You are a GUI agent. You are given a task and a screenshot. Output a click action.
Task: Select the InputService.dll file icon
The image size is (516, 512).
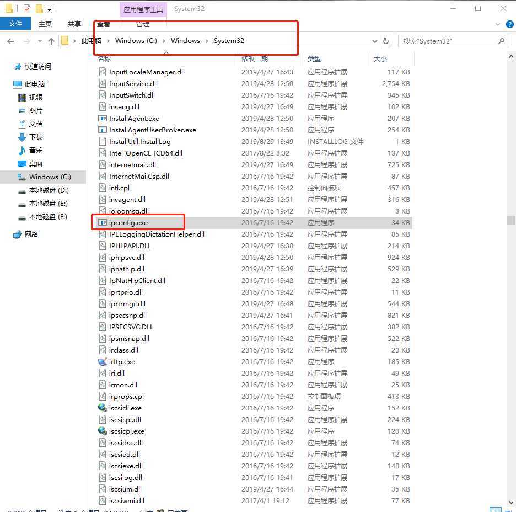[103, 84]
